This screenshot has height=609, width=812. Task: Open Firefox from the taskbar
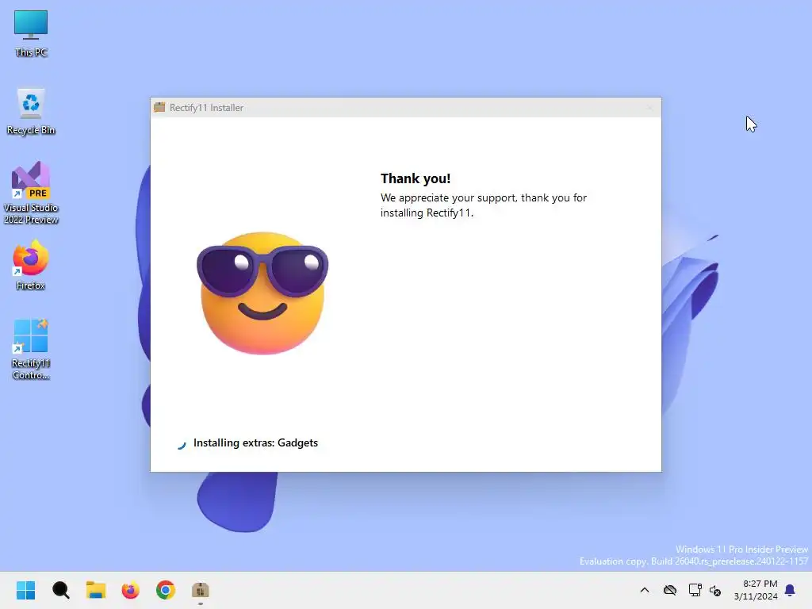tap(131, 590)
